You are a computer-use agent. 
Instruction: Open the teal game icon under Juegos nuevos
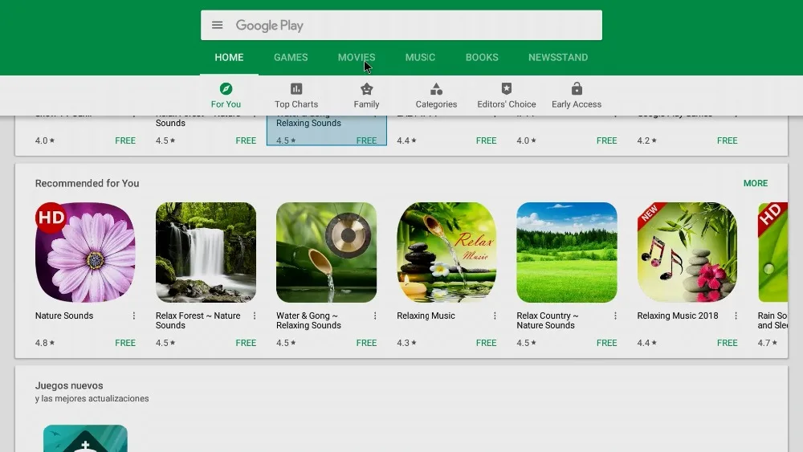tap(85, 438)
